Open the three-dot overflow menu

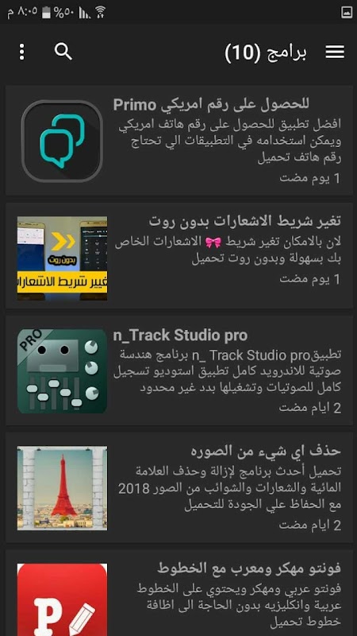pos(22,52)
